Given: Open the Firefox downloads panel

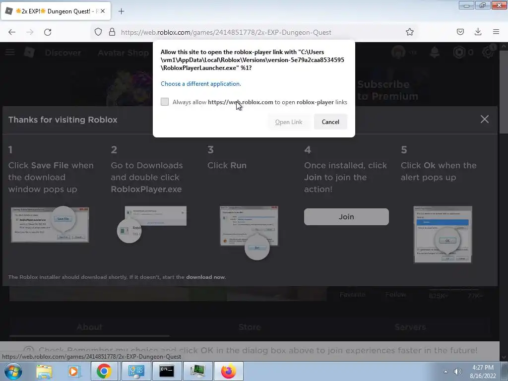Looking at the screenshot, I should click(478, 32).
